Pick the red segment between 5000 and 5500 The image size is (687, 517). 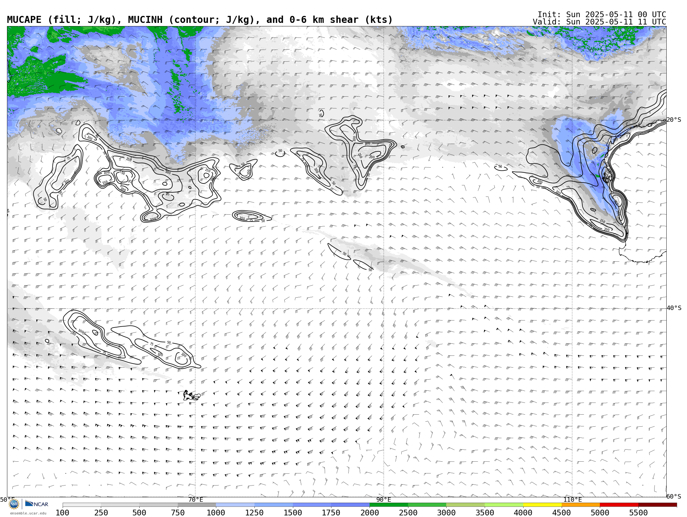pyautogui.click(x=619, y=505)
